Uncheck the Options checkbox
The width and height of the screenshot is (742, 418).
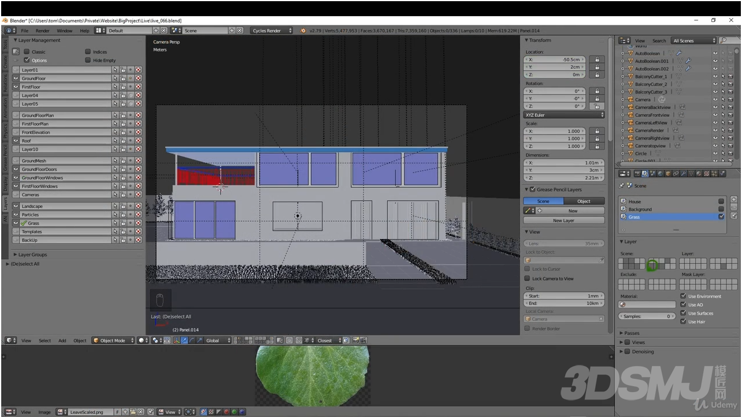(27, 60)
